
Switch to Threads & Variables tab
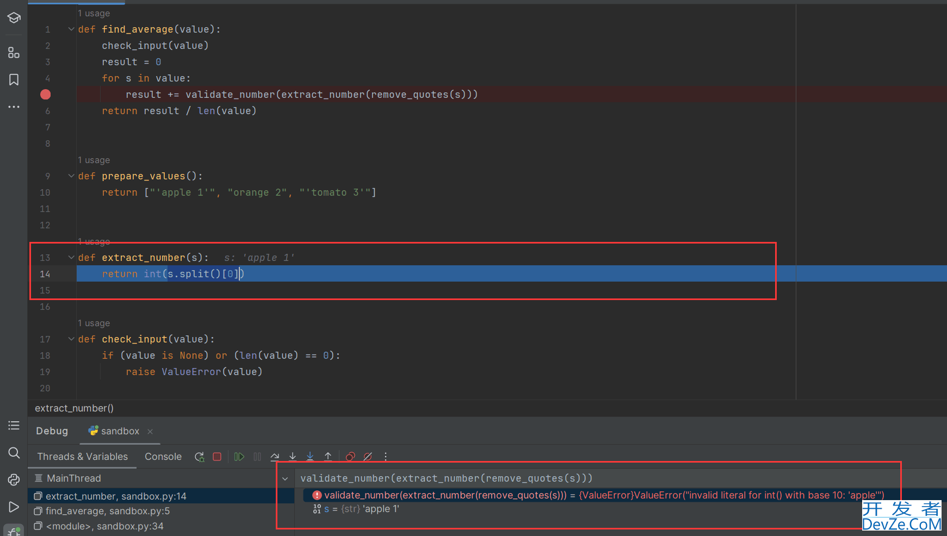pos(82,457)
